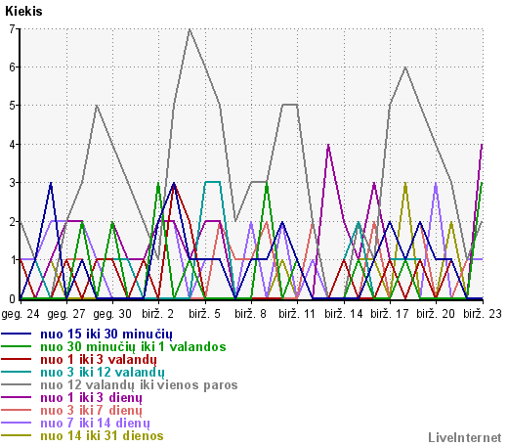Click the 'nuo 3 iki 12 valandų' legend label
The image size is (508, 447).
pos(103,372)
